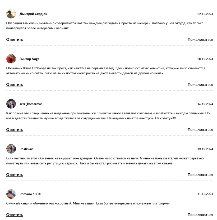Open the Дмитрий Сердюк username
This screenshot has height=220, width=217.
click(x=33, y=14)
